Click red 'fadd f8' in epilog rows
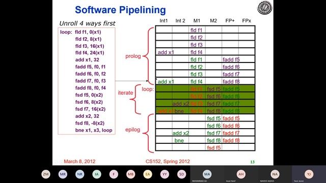 click(x=231, y=140)
